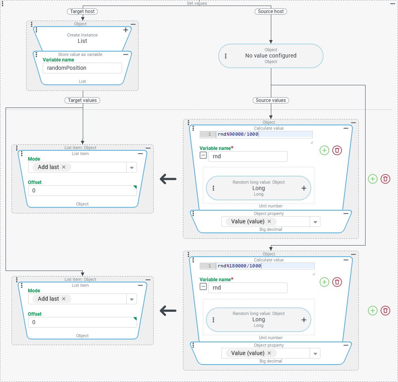Image resolution: width=398 pixels, height=382 pixels.
Task: Open three-dot menu of No value configured object
Action: pyautogui.click(x=226, y=56)
